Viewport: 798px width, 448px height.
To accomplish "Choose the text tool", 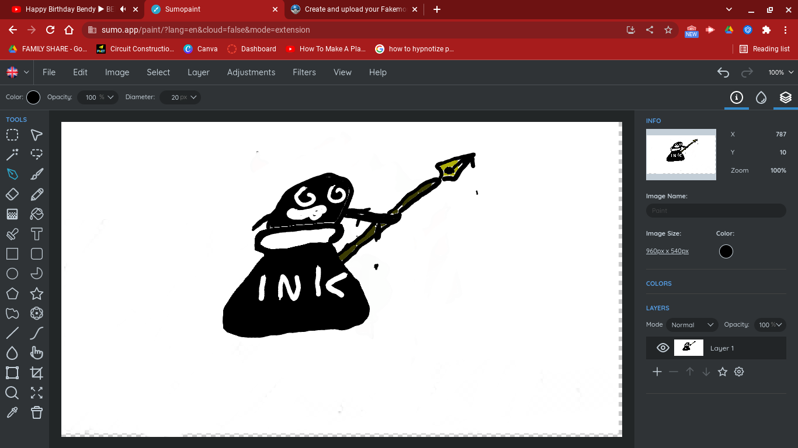I will click(37, 234).
